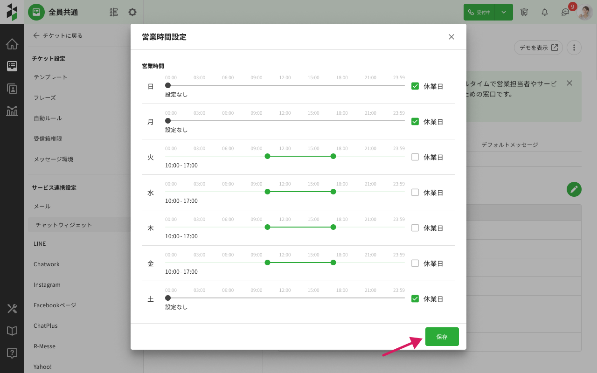
Task: Go back via チケットに戻る link
Action: pos(57,35)
